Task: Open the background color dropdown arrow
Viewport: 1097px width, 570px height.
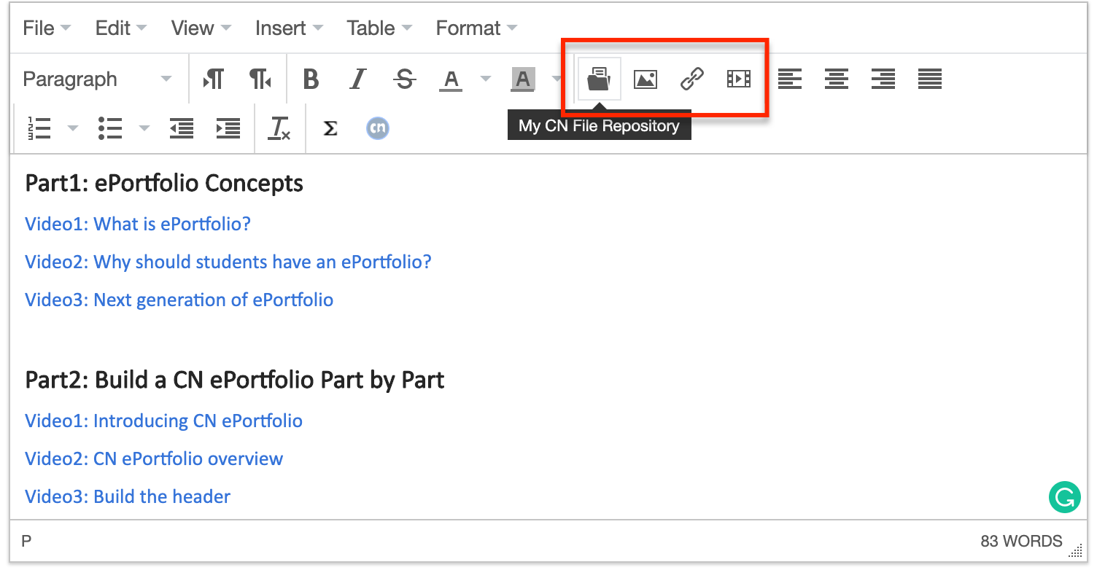Action: (x=557, y=79)
